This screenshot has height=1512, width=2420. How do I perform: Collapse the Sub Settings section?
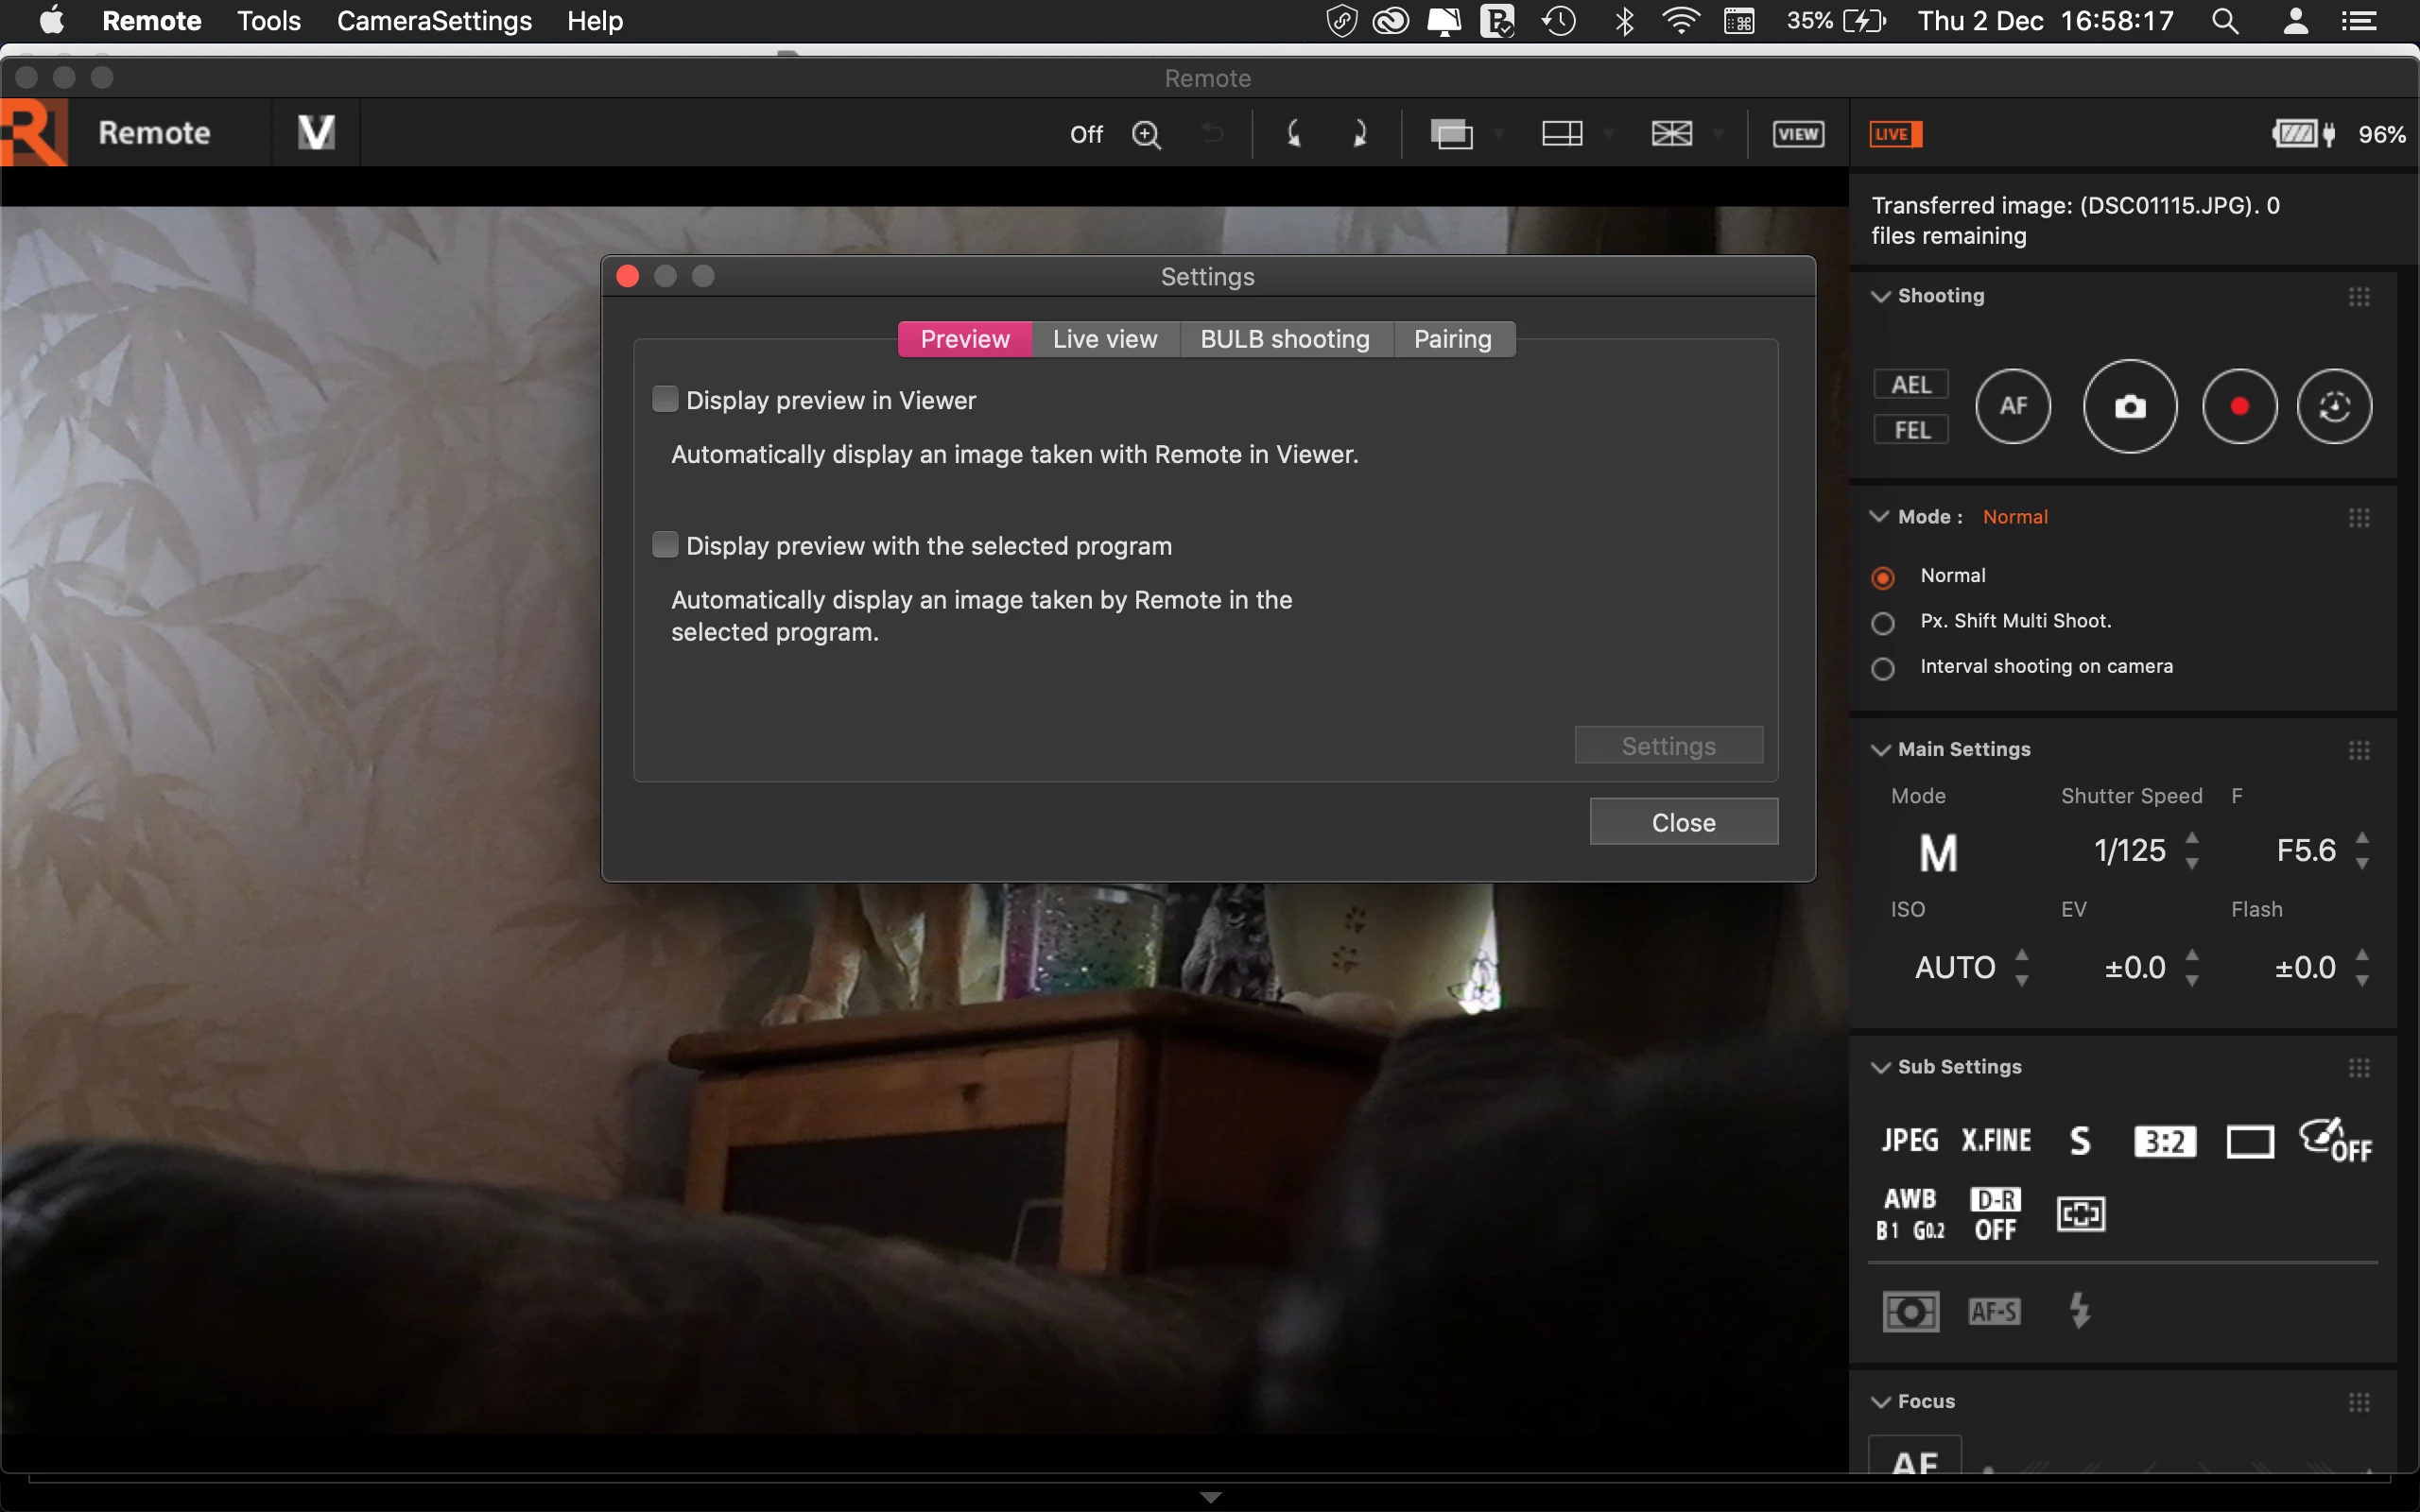click(x=1880, y=1067)
